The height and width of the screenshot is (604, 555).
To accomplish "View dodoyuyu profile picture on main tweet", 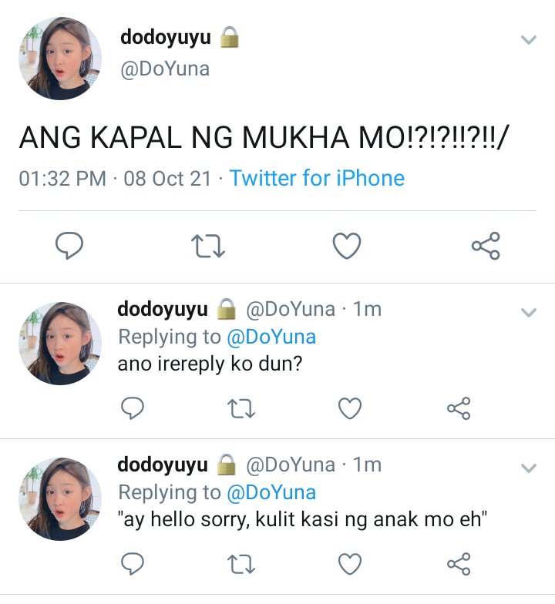I will (60, 59).
